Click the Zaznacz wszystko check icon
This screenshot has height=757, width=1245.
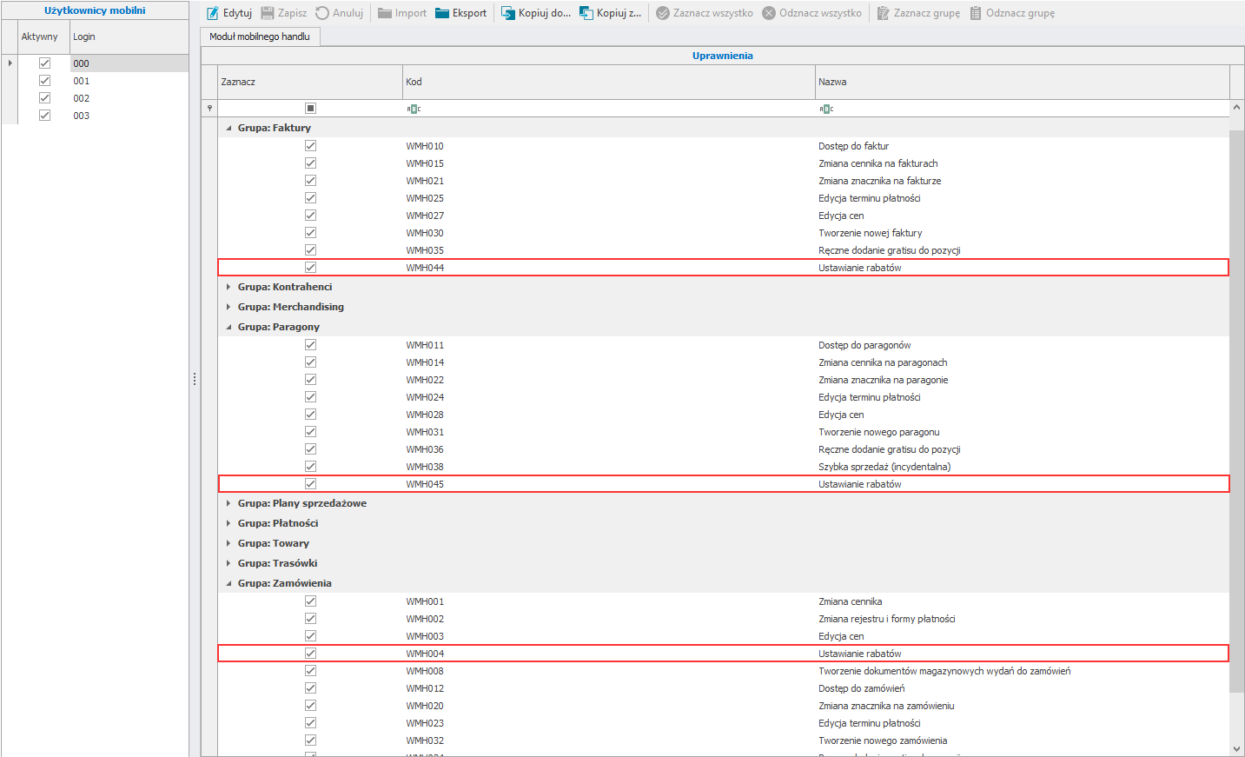click(663, 13)
